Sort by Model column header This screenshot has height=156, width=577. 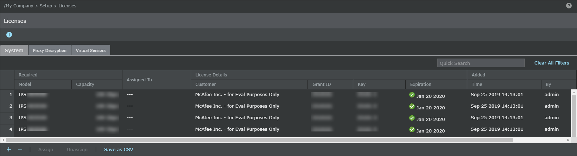click(x=43, y=84)
